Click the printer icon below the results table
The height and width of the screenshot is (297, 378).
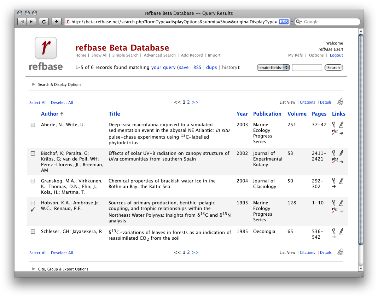tap(341, 252)
